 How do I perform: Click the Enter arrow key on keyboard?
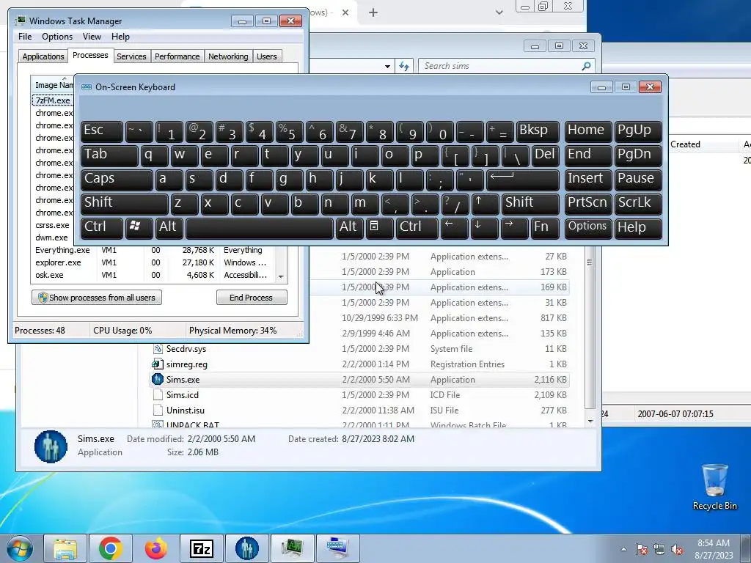tap(522, 180)
